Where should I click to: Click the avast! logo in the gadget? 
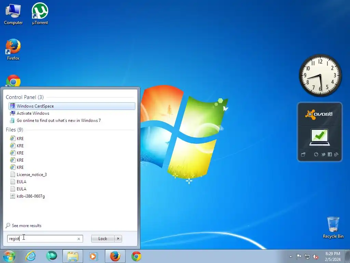coord(319,114)
